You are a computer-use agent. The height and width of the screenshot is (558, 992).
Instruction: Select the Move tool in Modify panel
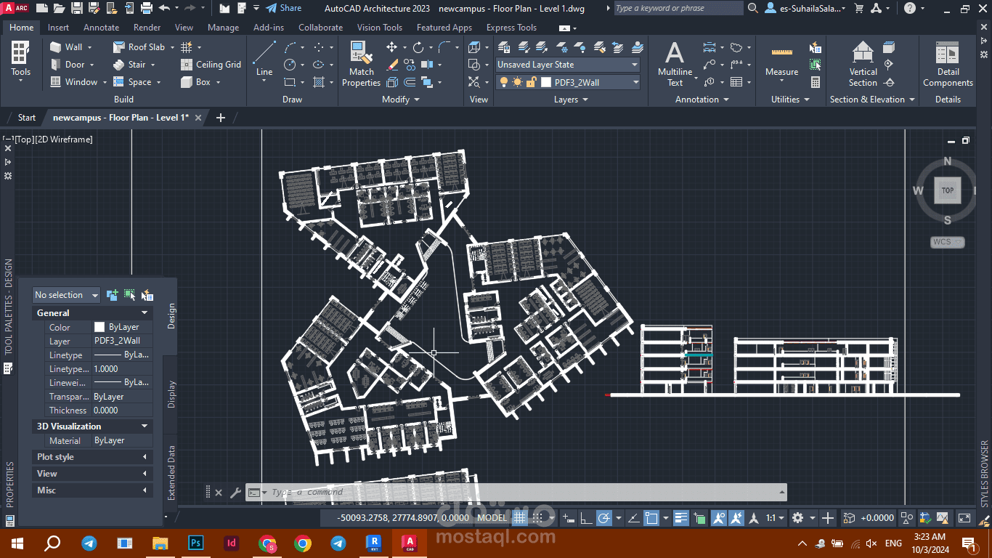392,47
